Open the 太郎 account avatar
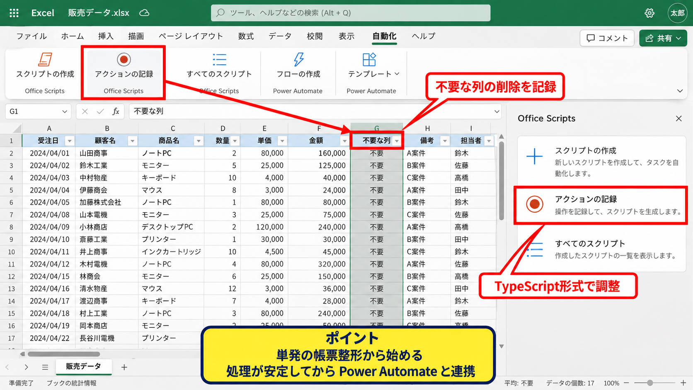The height and width of the screenshot is (390, 693). pyautogui.click(x=678, y=13)
